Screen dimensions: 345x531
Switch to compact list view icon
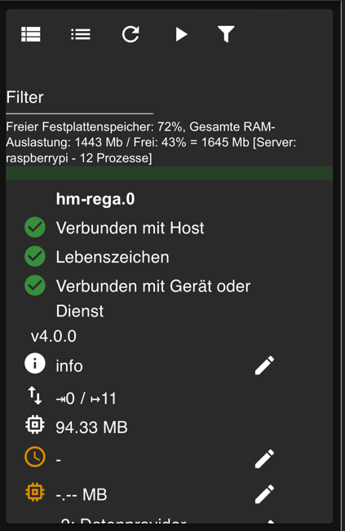81,34
